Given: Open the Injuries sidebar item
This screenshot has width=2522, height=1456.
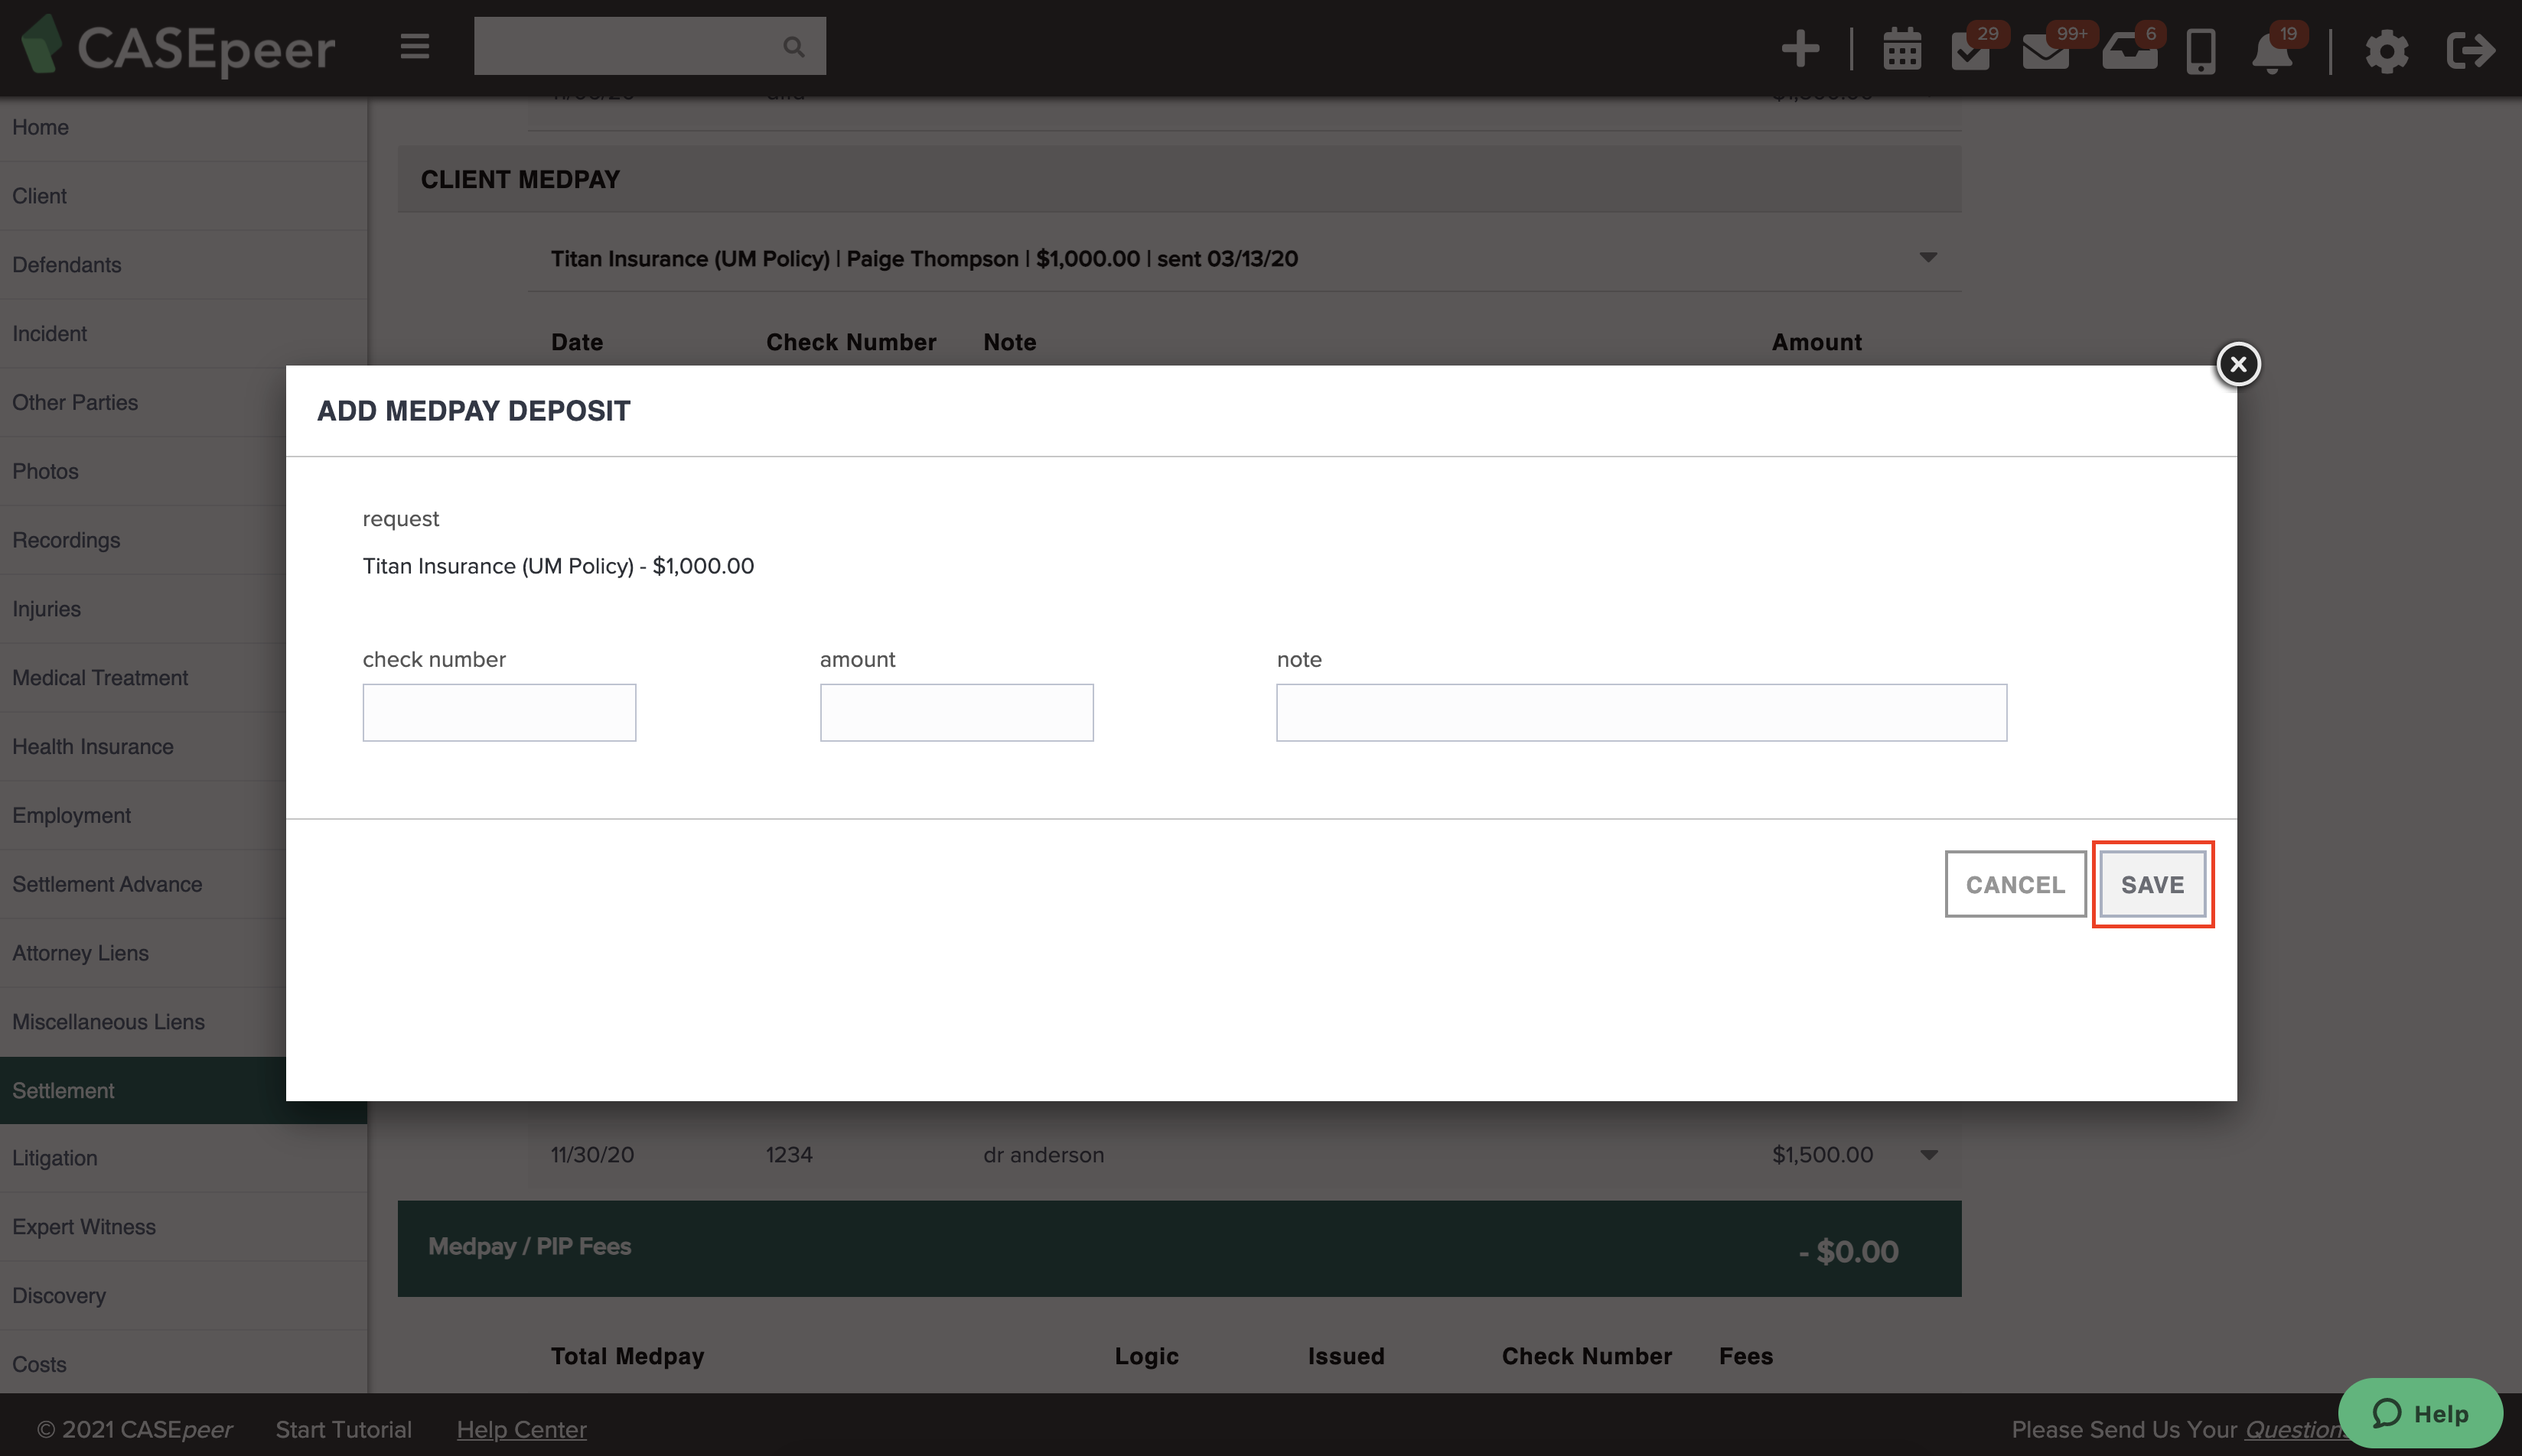Looking at the screenshot, I should point(143,609).
